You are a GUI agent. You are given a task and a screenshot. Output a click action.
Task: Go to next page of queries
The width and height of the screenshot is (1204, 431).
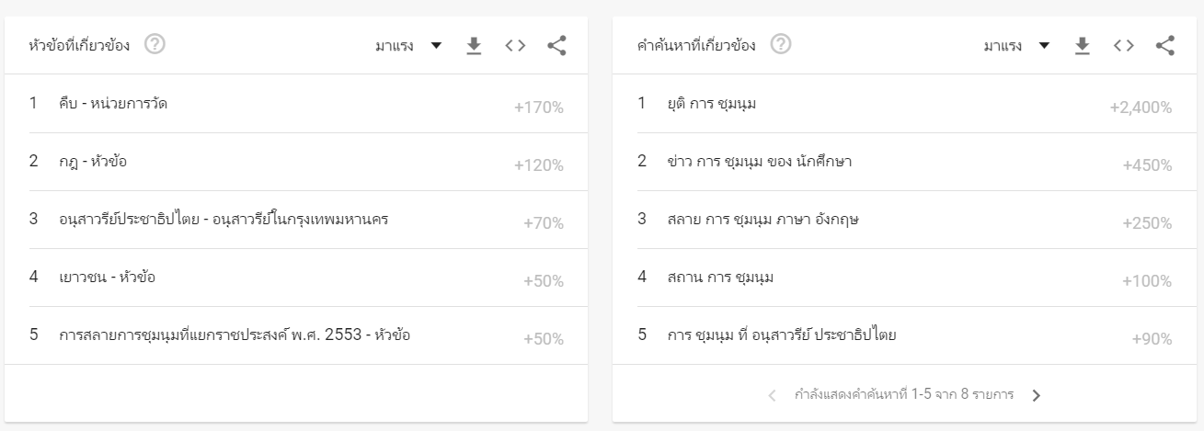pyautogui.click(x=1037, y=395)
